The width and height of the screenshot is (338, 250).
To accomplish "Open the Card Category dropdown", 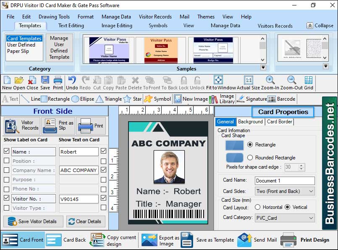I will (285, 218).
